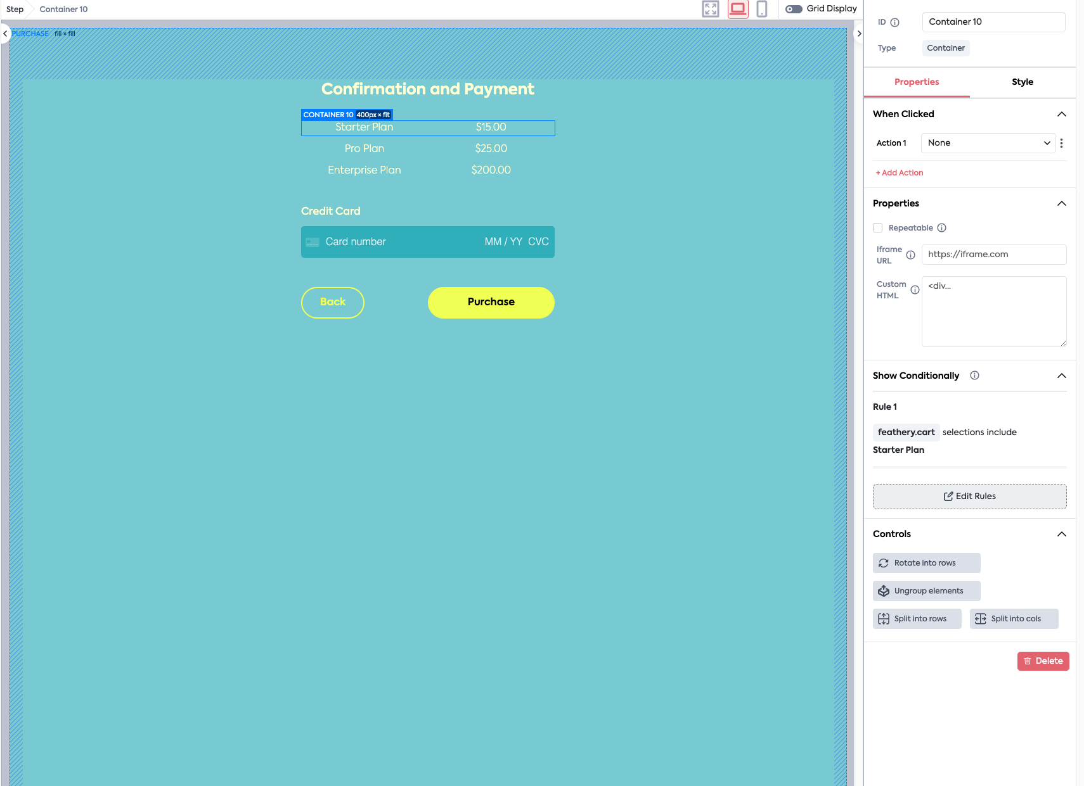Collapse the When Clicked section
The image size is (1084, 786).
click(x=1061, y=114)
